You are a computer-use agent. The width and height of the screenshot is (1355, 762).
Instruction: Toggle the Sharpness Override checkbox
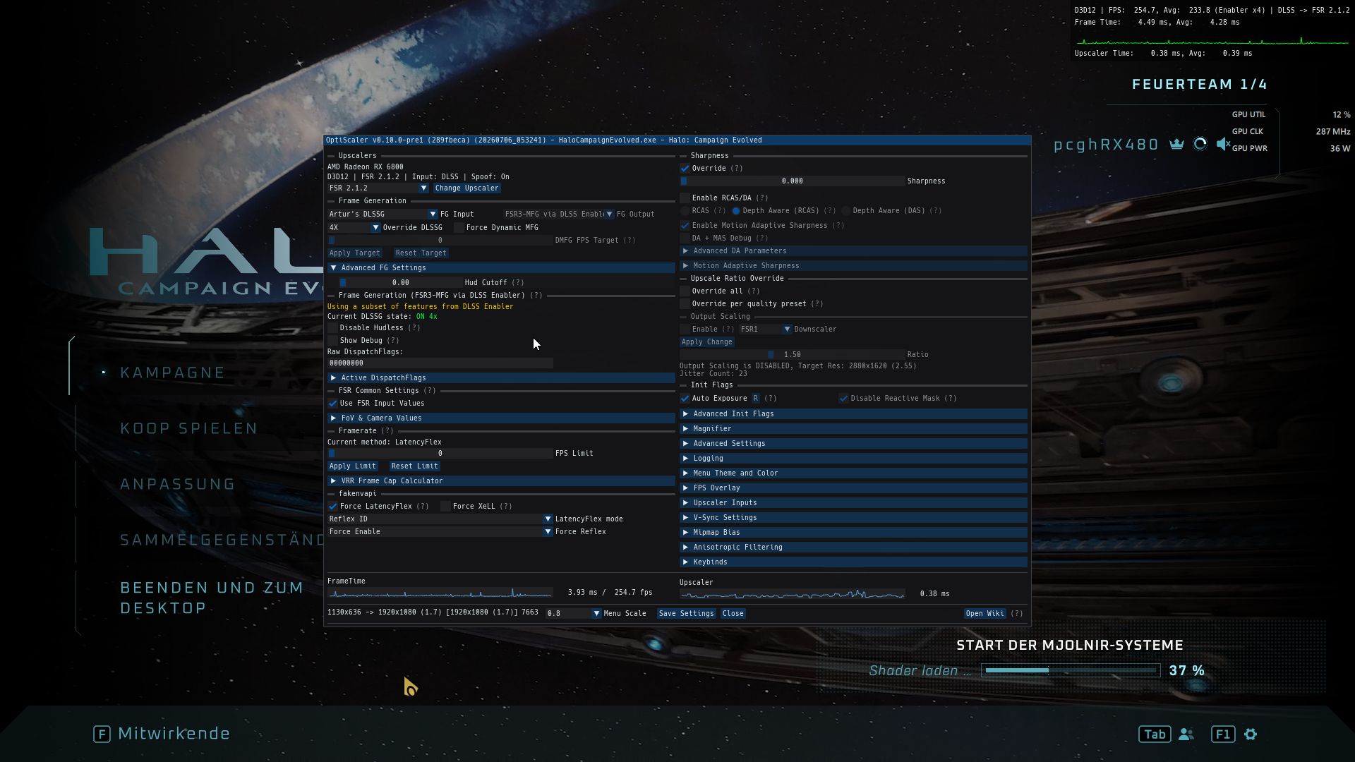pyautogui.click(x=685, y=169)
